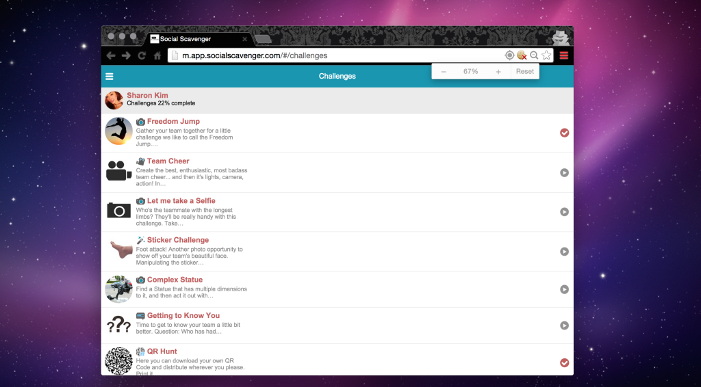The image size is (701, 387).
Task: Click the magic wand icon beside Sticker Challenge
Action: pos(140,240)
